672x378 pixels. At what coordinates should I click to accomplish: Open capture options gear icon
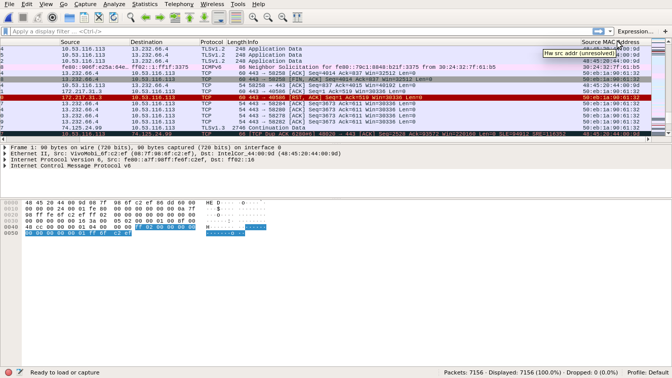[52, 17]
